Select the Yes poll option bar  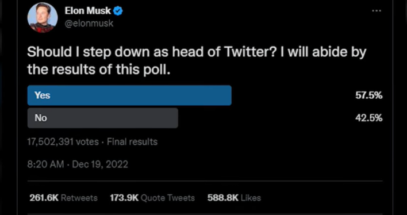[129, 95]
